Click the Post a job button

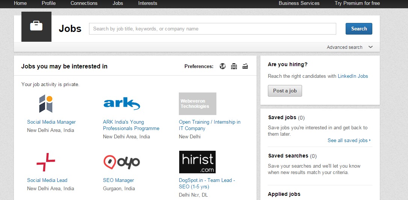click(x=285, y=91)
